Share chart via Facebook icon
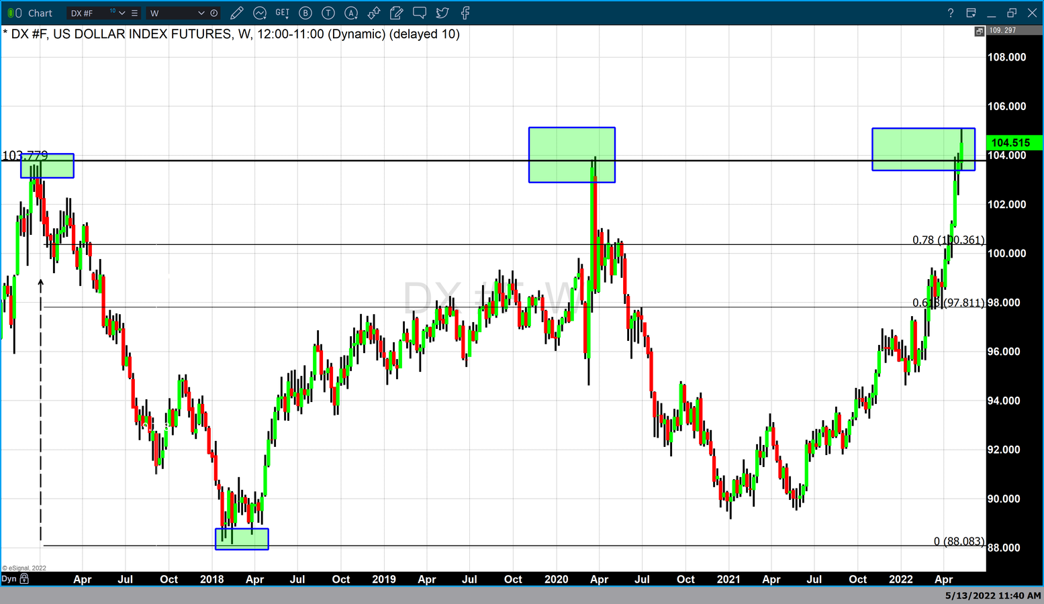This screenshot has height=604, width=1044. click(465, 13)
